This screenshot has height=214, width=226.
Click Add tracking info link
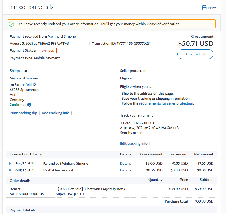point(55,113)
